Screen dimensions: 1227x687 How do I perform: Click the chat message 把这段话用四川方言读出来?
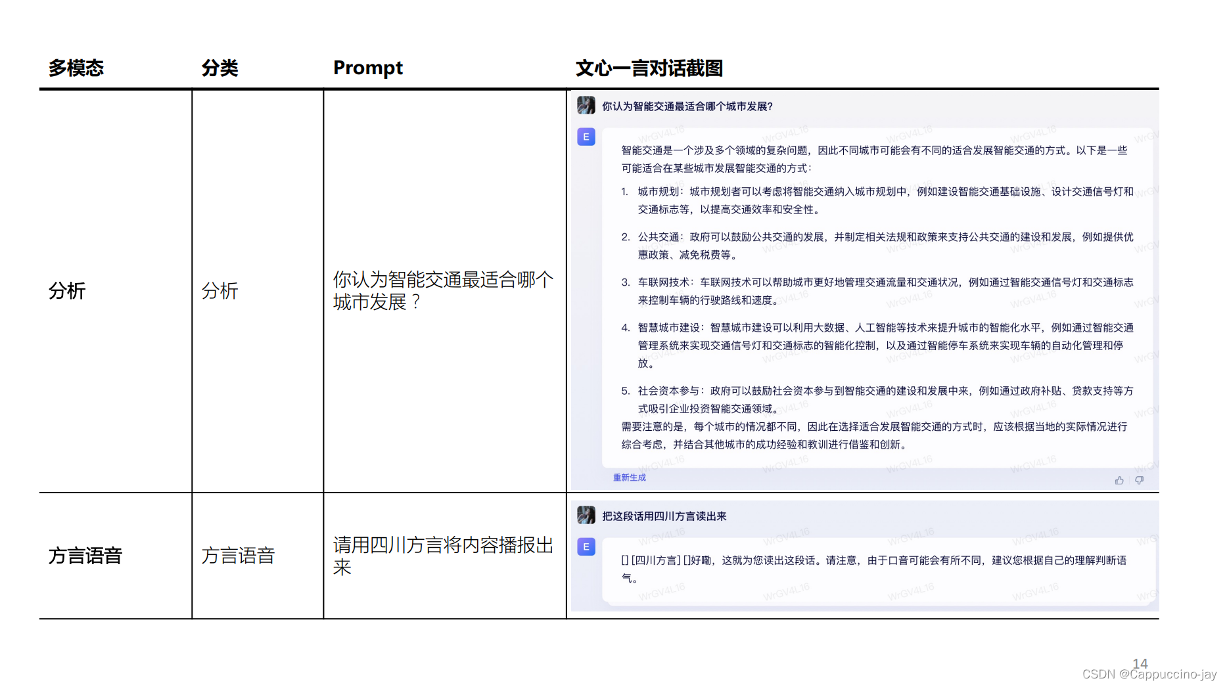(664, 516)
